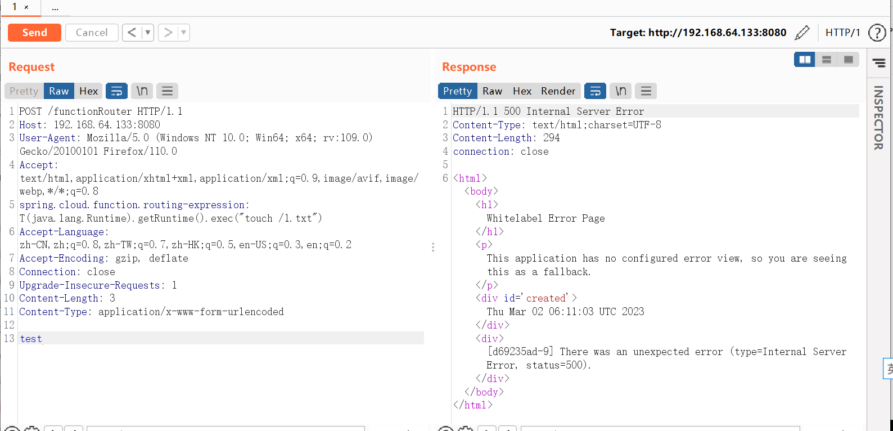Screen dimensions: 893x431
Task: Click the 500 Internal Server Error status line
Action: (548, 111)
